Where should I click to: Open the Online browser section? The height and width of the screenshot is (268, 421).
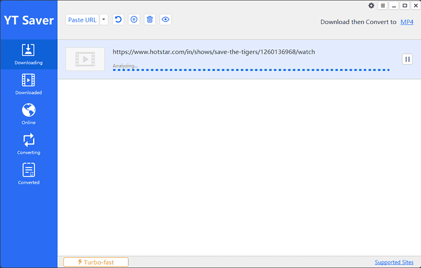click(28, 114)
